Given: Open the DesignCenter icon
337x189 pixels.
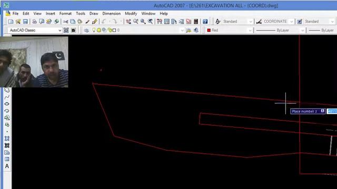Looking at the screenshot, I should [x=167, y=22].
